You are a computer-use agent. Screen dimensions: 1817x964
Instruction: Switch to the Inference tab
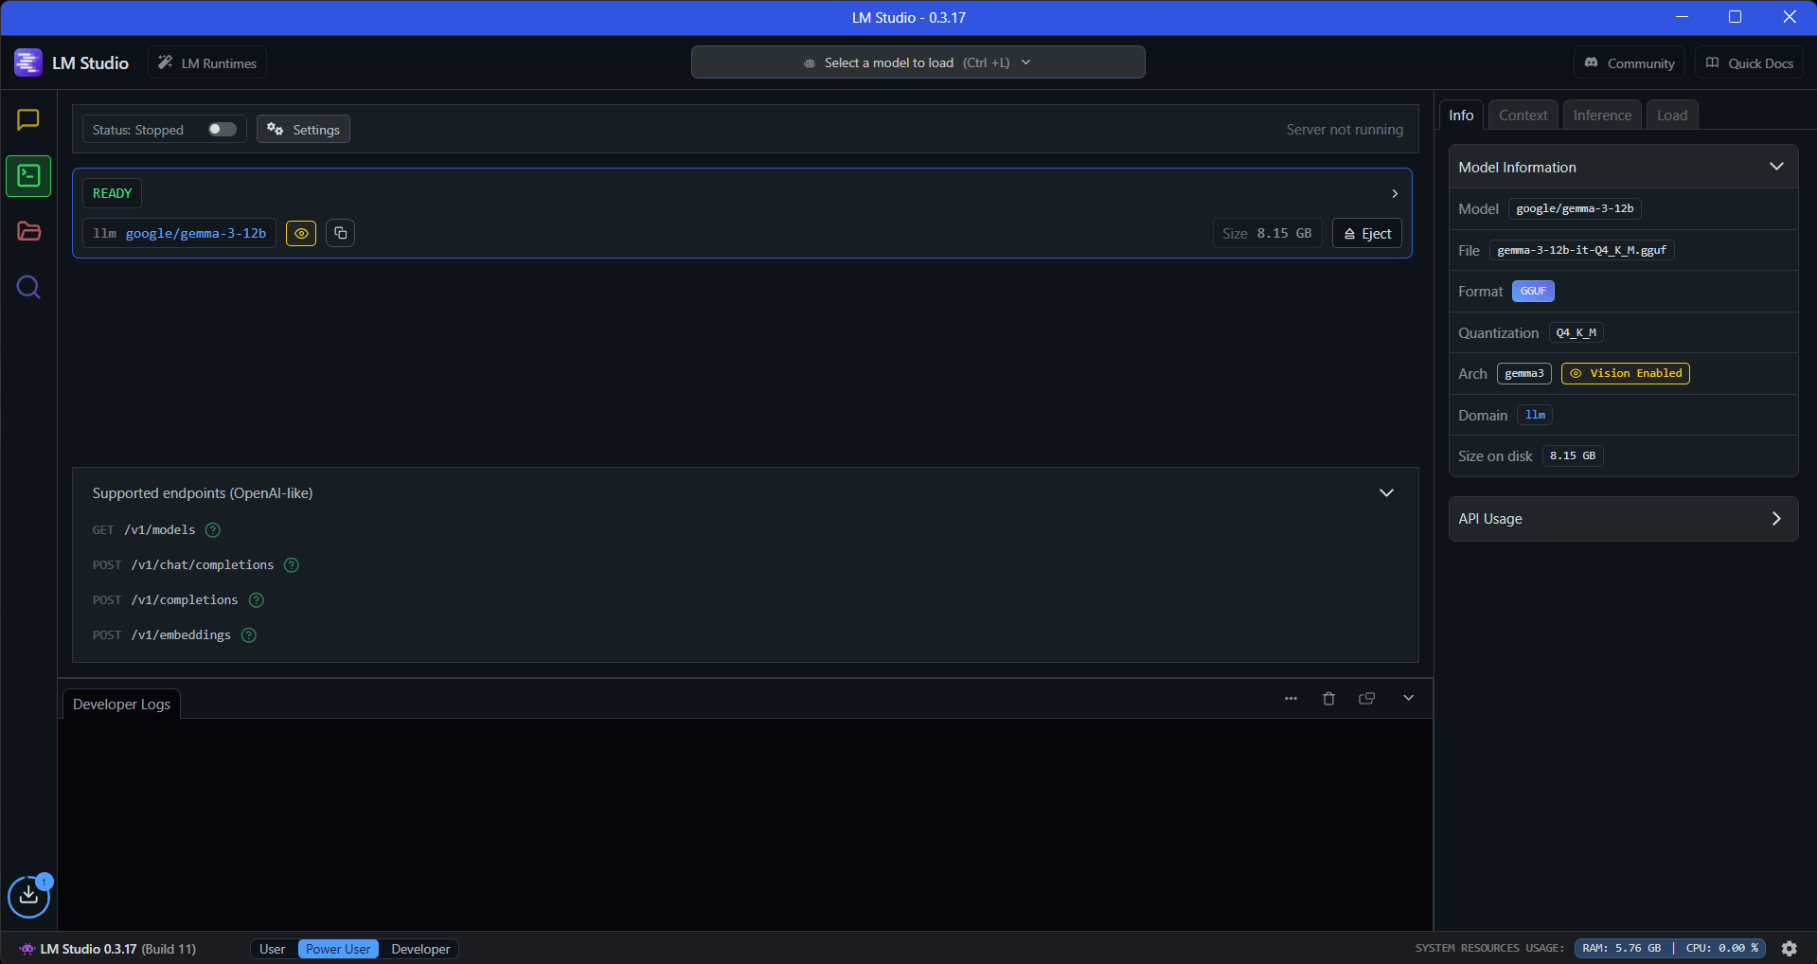pyautogui.click(x=1602, y=115)
